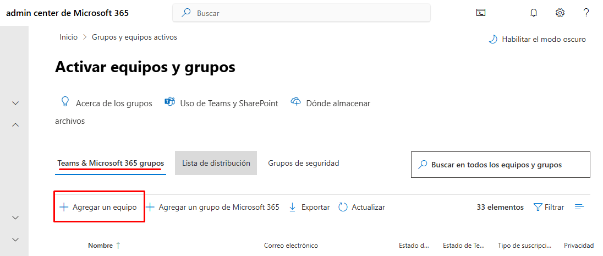The image size is (603, 256).
Task: Click the download arrow Exportar icon
Action: pos(292,207)
